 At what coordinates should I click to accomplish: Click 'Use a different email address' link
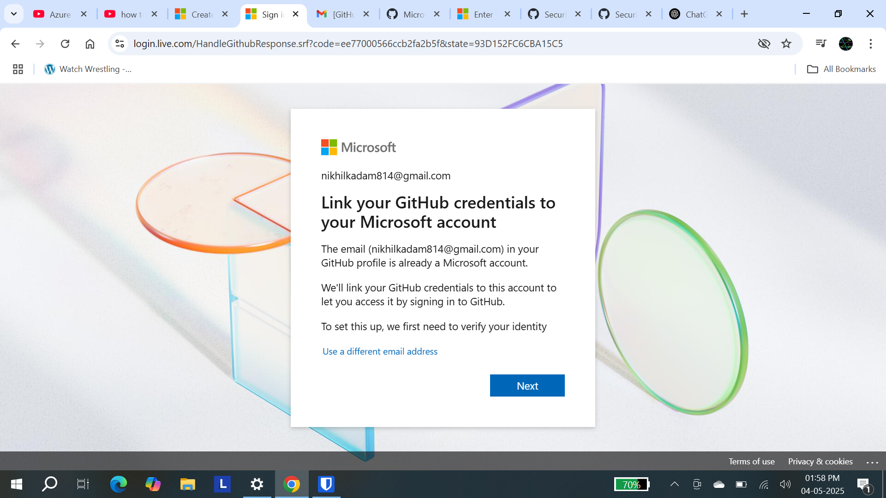(x=380, y=351)
